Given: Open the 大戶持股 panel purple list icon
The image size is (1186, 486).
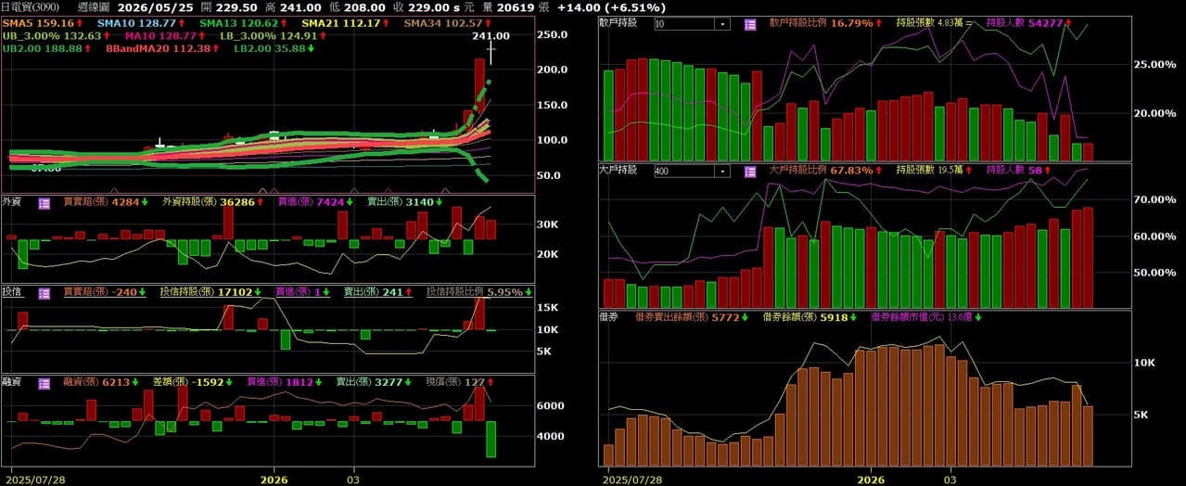Looking at the screenshot, I should click(x=749, y=171).
